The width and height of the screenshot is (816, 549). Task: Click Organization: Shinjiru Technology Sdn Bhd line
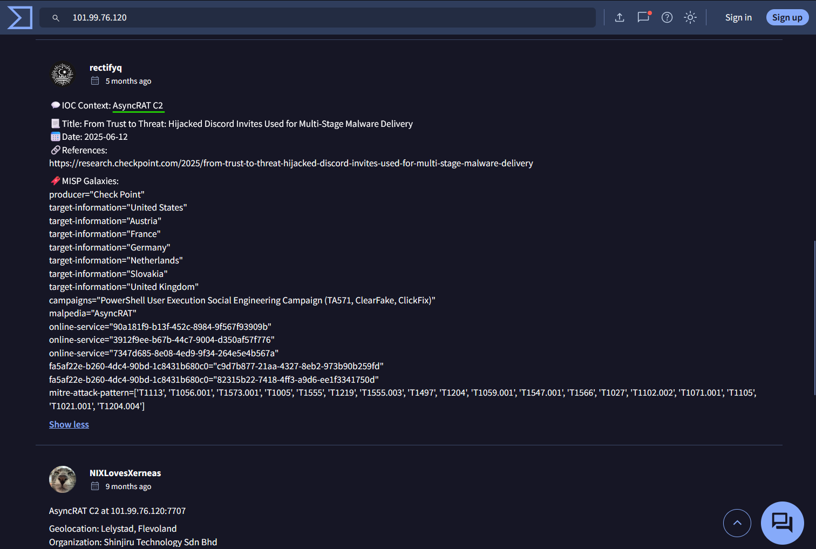pyautogui.click(x=133, y=542)
